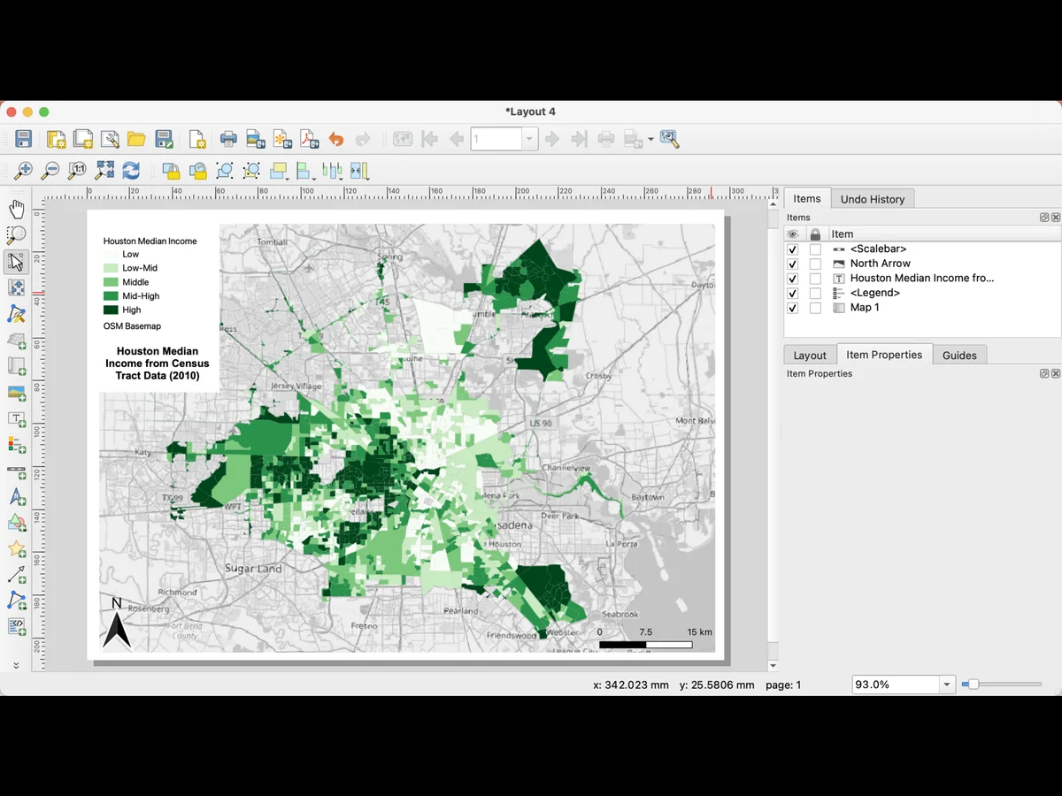Duplicate the current layout

tap(83, 139)
